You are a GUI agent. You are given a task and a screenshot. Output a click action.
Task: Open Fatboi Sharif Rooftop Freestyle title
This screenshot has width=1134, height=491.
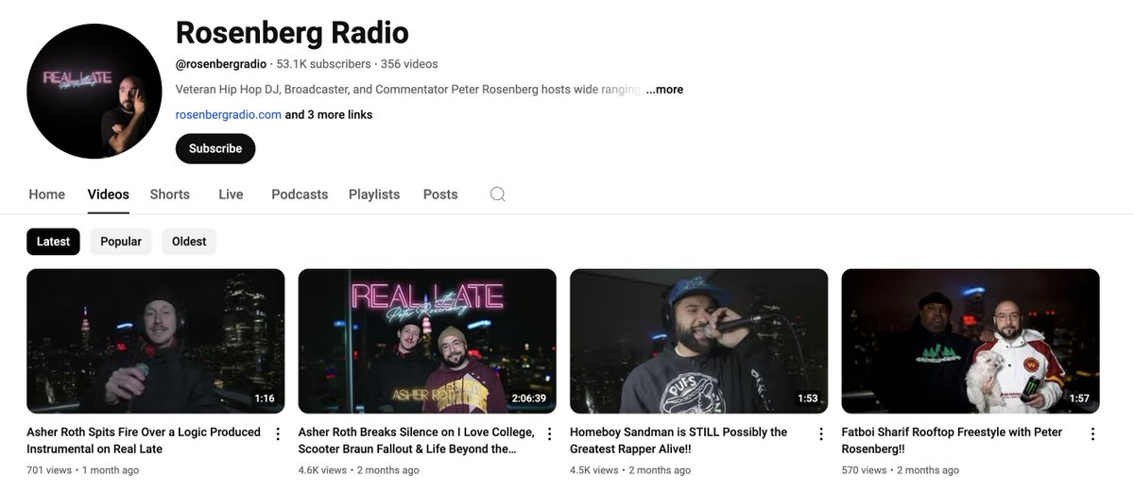[x=952, y=440]
